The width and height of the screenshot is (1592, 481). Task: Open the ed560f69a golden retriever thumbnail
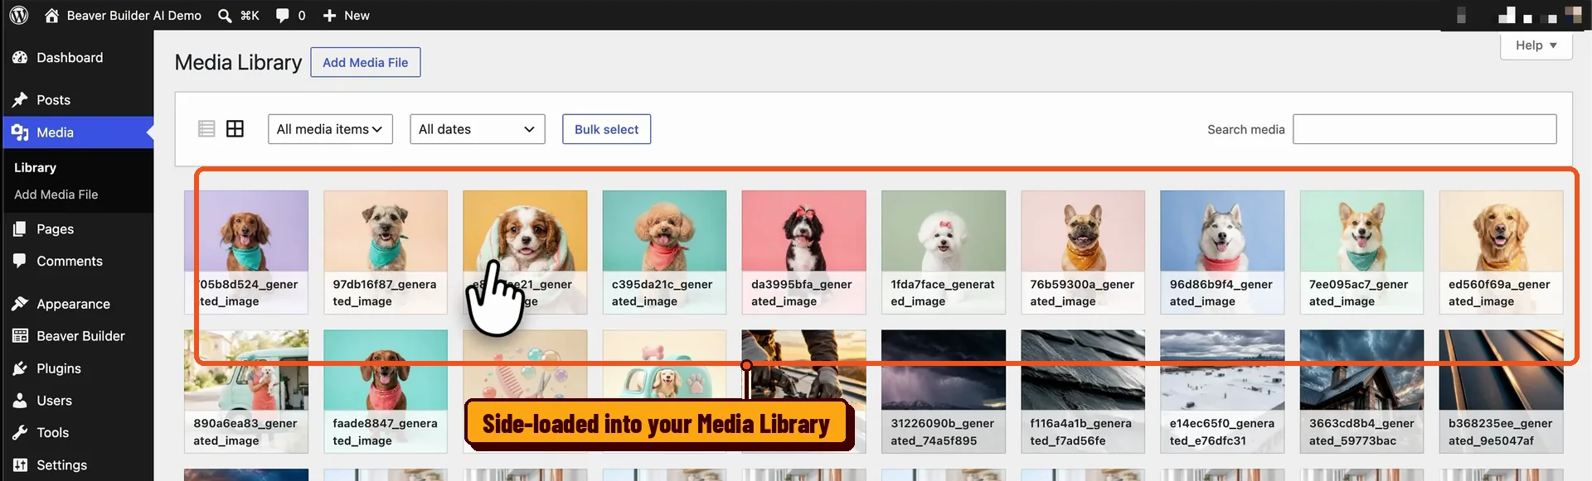point(1501,253)
